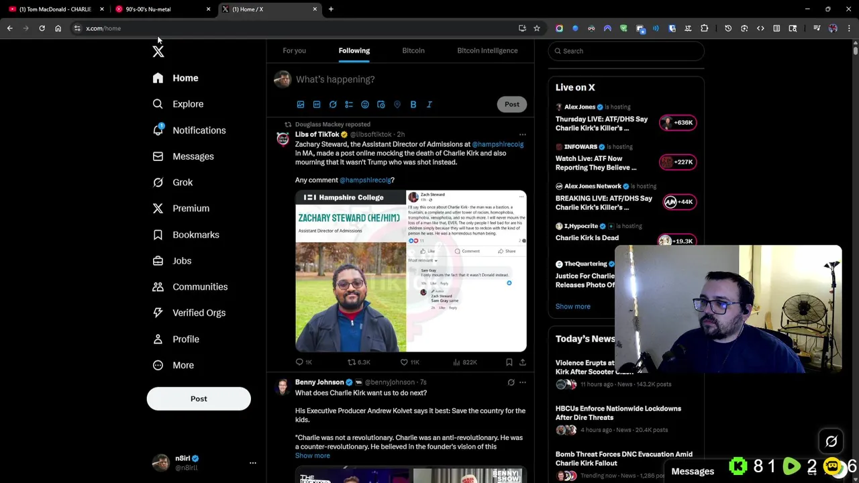Share the Libs of TikTok post
This screenshot has height=483, width=859.
523,362
